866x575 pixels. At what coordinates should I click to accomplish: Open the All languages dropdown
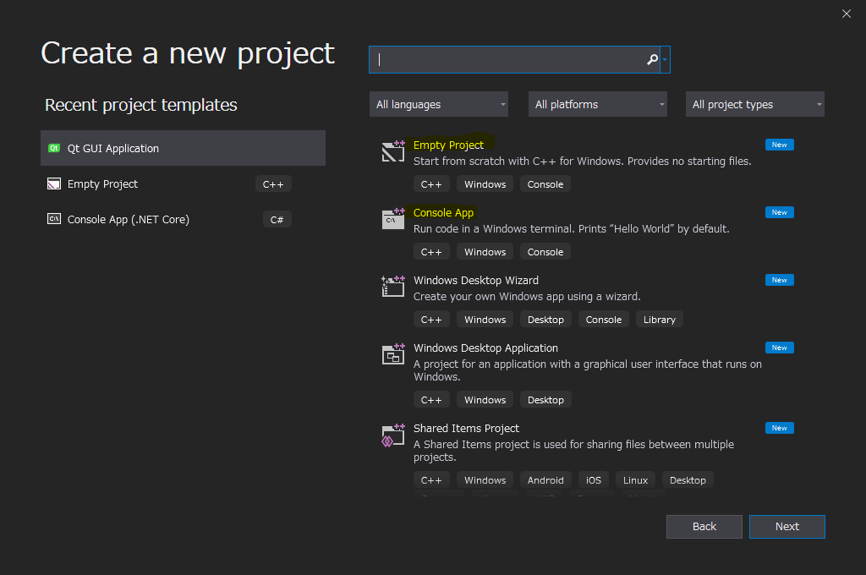click(439, 104)
